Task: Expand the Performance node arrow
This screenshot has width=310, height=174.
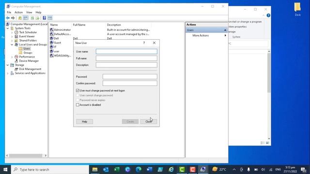Action: [x=12, y=57]
